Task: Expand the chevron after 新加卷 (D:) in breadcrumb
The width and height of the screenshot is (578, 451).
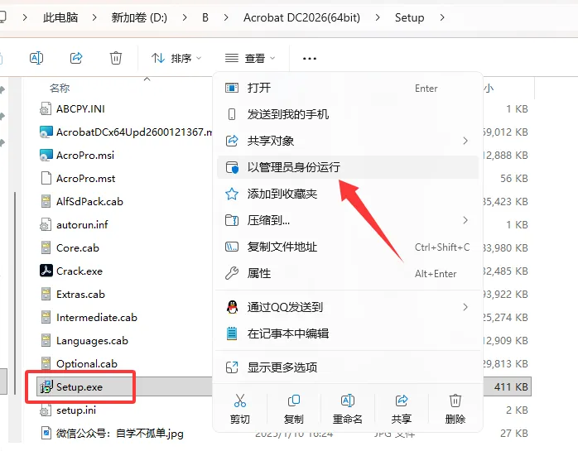Action: 185,17
